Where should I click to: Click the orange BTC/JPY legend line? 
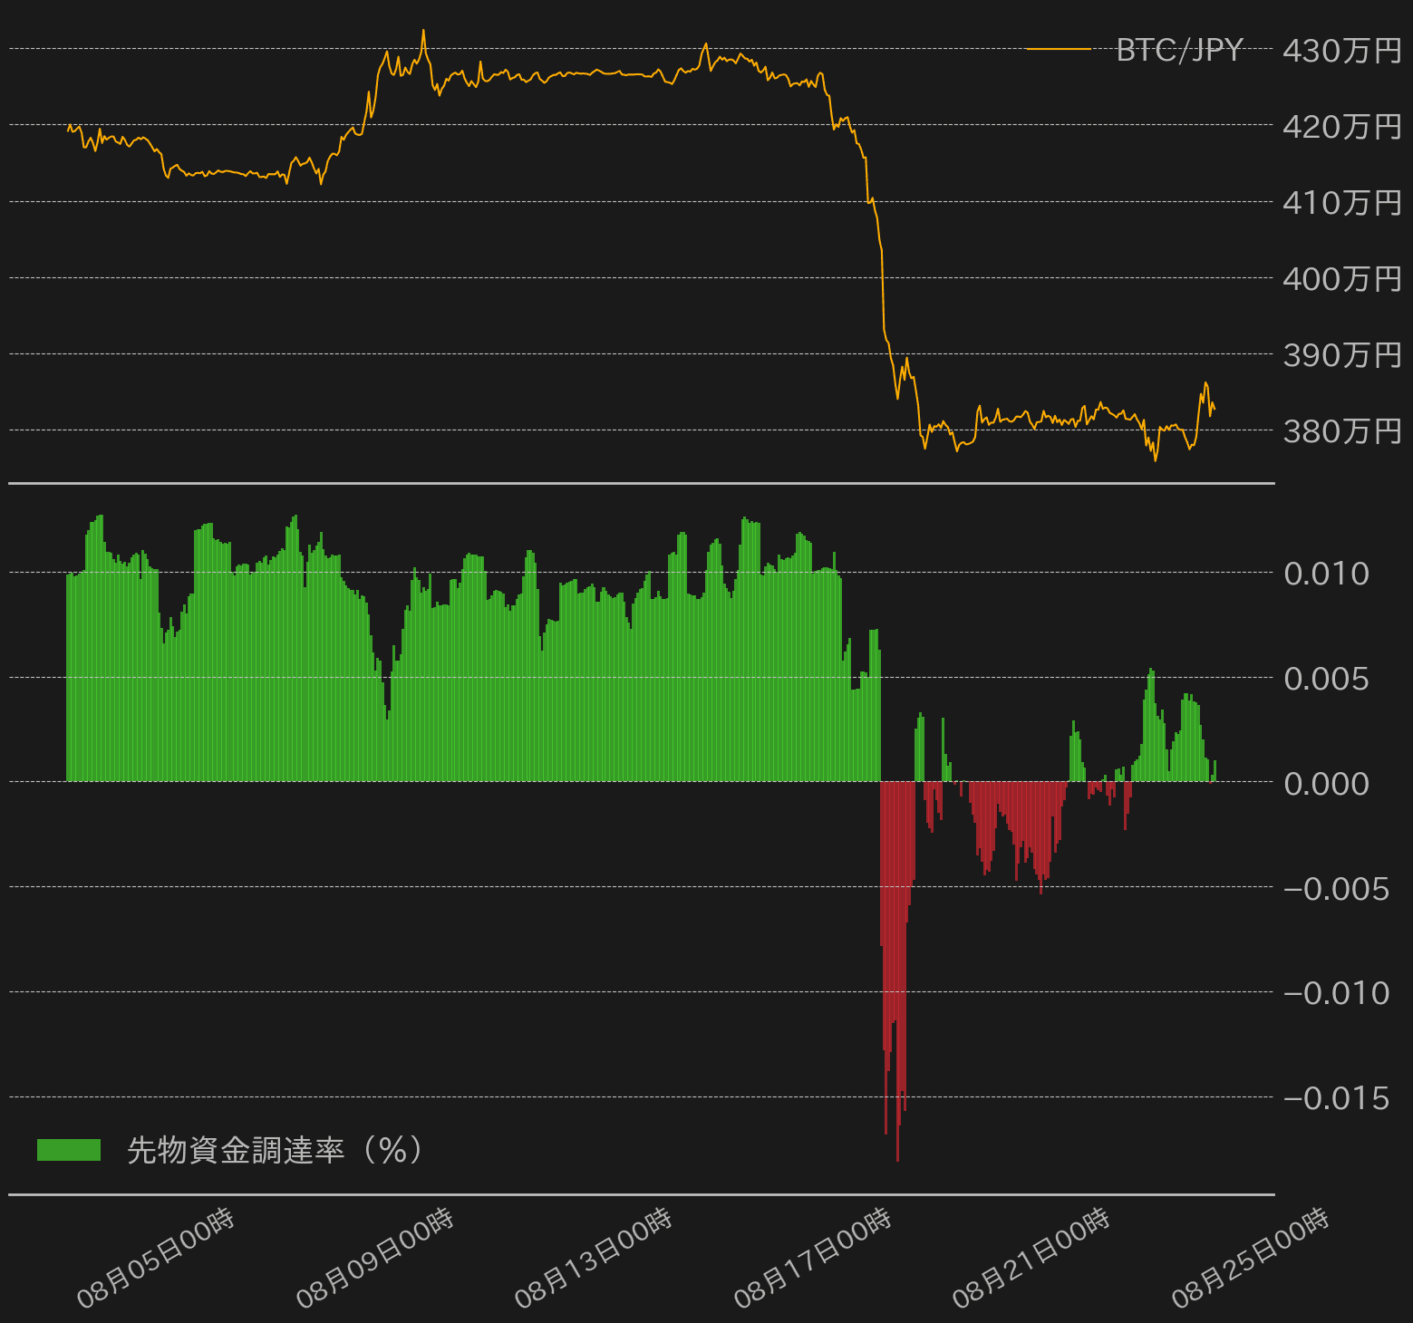point(1058,49)
